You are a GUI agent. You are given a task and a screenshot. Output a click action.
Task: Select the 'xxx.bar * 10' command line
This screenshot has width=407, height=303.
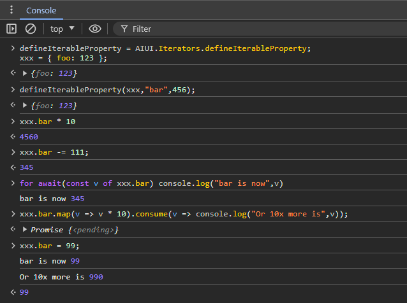[x=48, y=121]
